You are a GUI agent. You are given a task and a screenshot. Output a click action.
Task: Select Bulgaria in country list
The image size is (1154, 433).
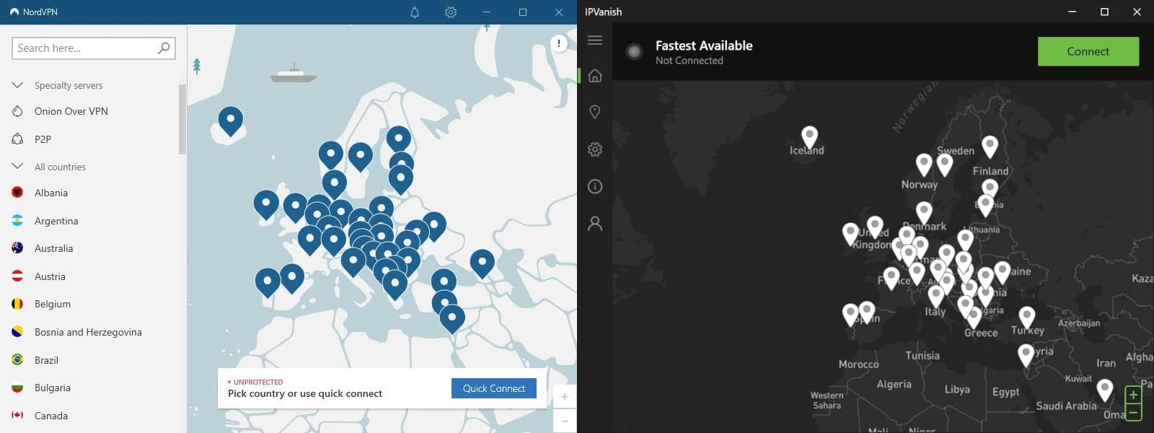(53, 388)
